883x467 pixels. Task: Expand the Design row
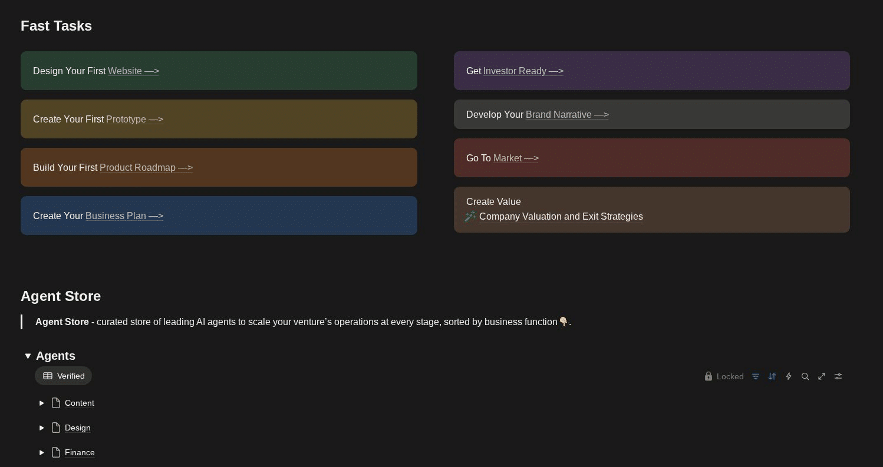42,428
